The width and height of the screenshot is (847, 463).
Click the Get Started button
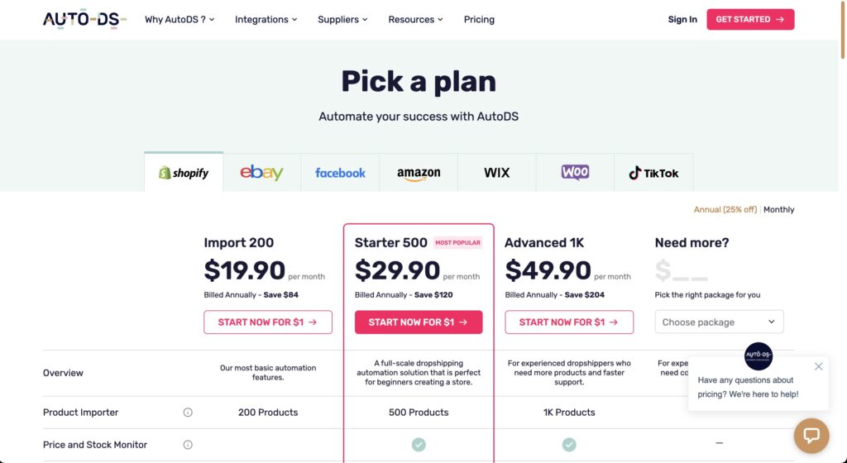pyautogui.click(x=750, y=20)
